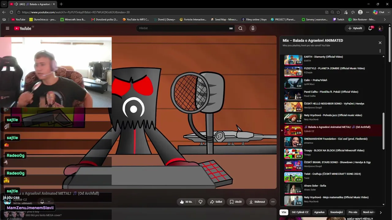
Task: Play Naty Hrychová - Pohoda jazz item
Action: pos(332,119)
